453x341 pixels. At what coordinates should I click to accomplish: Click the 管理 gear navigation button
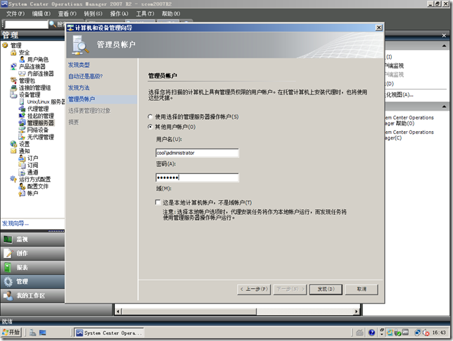tap(32, 281)
